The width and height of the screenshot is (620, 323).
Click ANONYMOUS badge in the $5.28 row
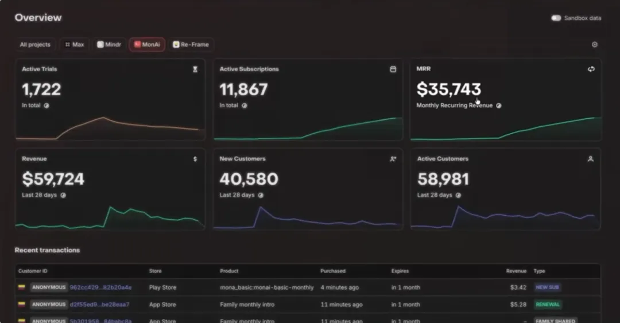[49, 305]
